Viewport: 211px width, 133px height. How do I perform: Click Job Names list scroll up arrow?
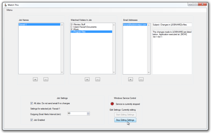[62, 25]
